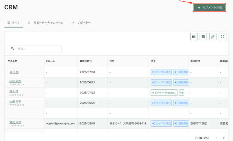The height and width of the screenshot is (141, 233).
Task: Click the search magnifier icon
Action: pyautogui.click(x=13, y=49)
